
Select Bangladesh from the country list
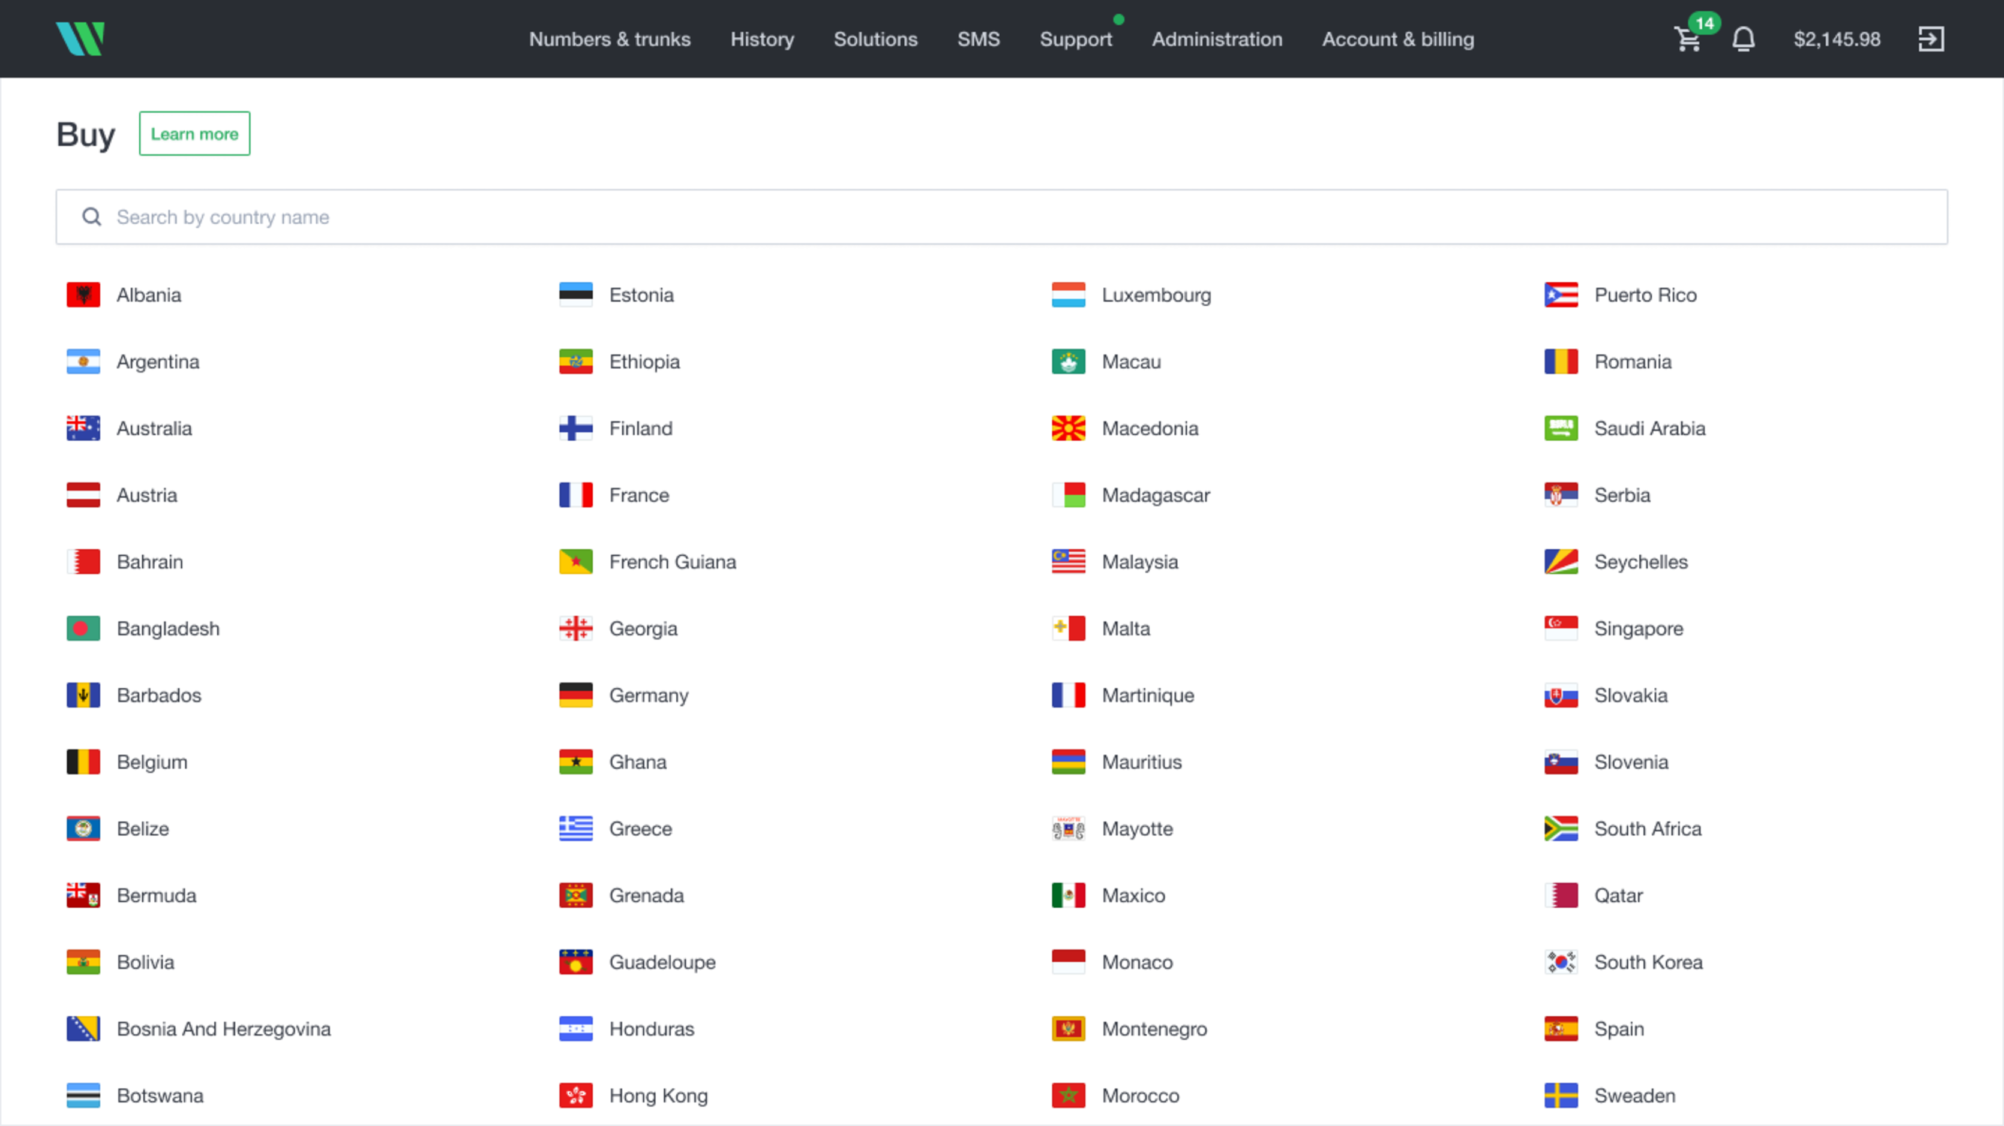[168, 628]
